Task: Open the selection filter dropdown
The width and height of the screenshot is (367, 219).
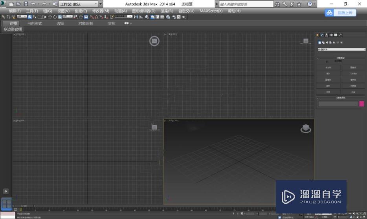Action: pos(22,16)
